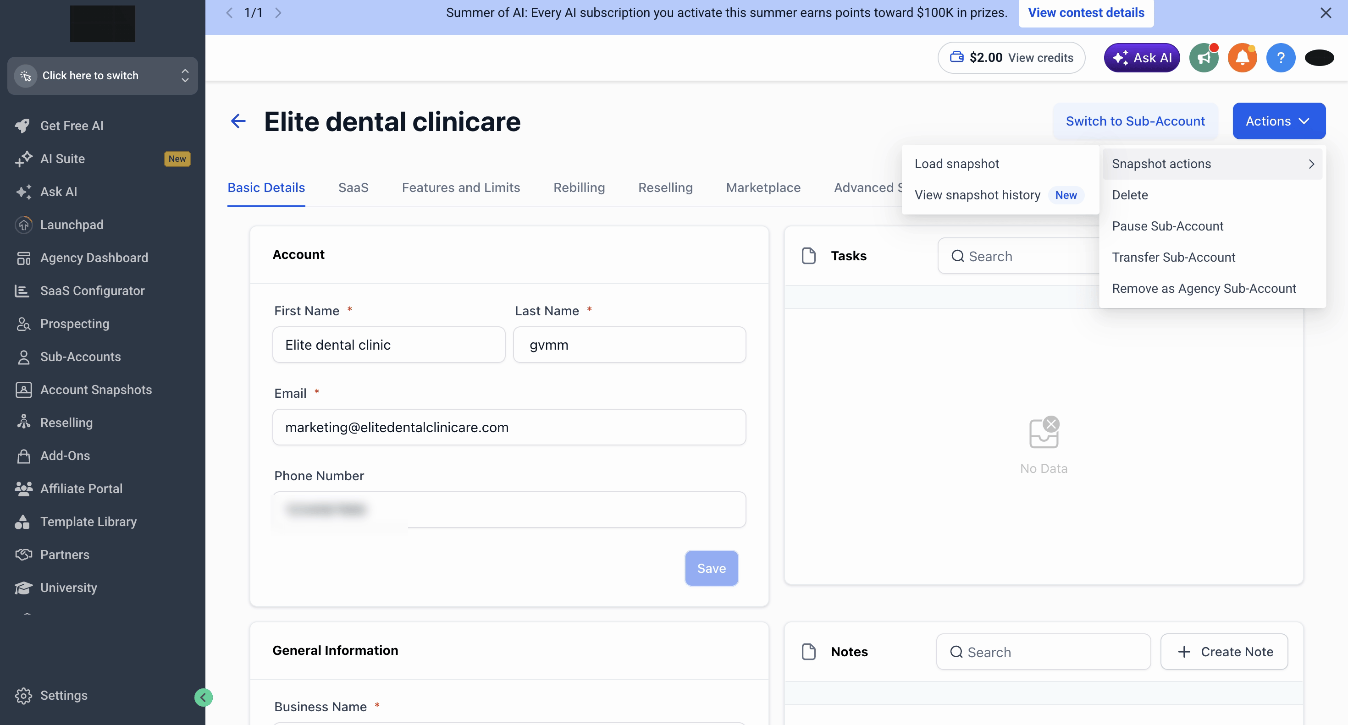The image size is (1348, 725).
Task: Focus the Last Name field
Action: (630, 345)
